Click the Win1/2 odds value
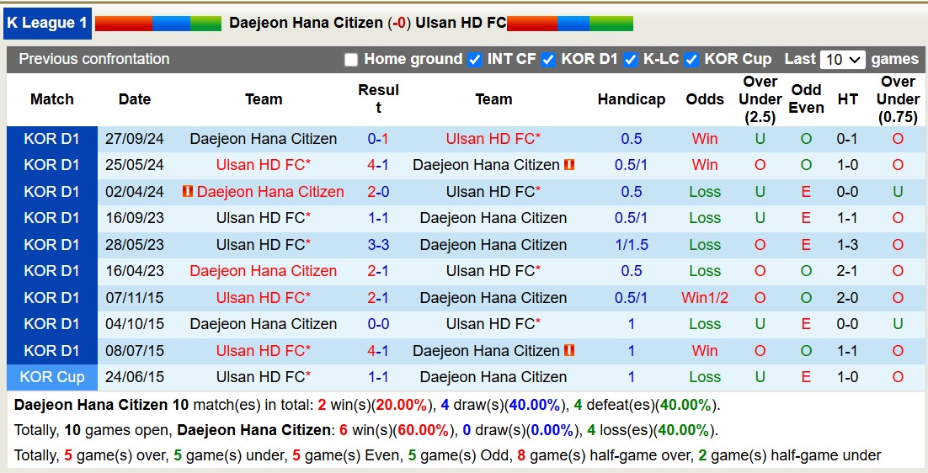 pyautogui.click(x=705, y=297)
